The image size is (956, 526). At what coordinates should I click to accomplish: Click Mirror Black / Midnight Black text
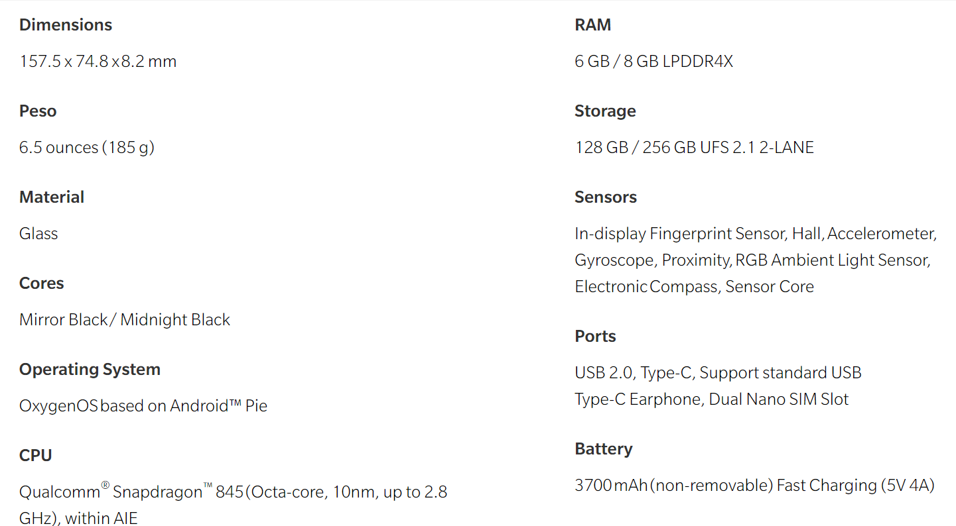(125, 320)
